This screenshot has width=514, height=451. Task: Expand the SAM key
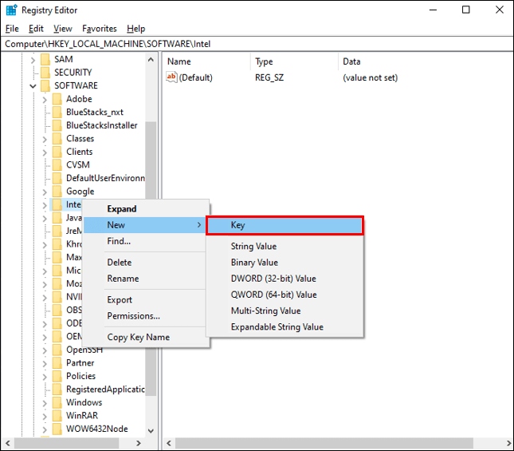[x=33, y=60]
